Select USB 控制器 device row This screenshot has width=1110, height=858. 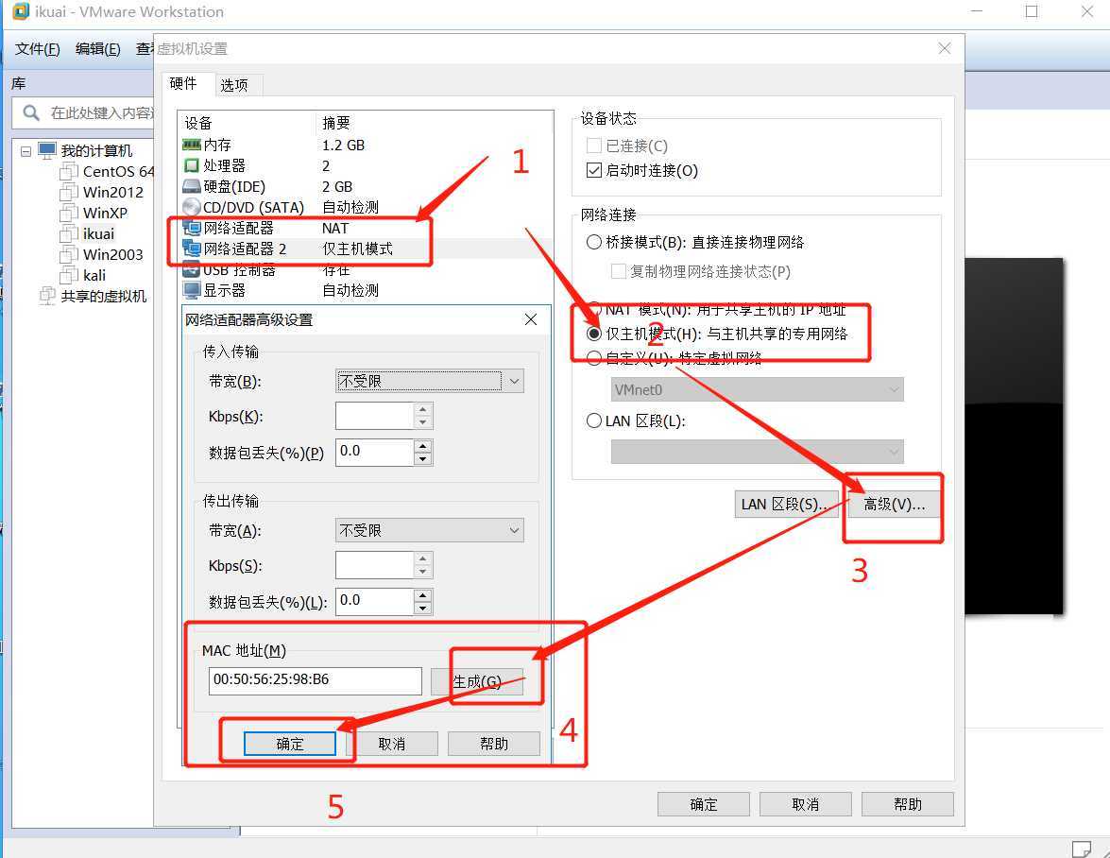tap(367, 269)
